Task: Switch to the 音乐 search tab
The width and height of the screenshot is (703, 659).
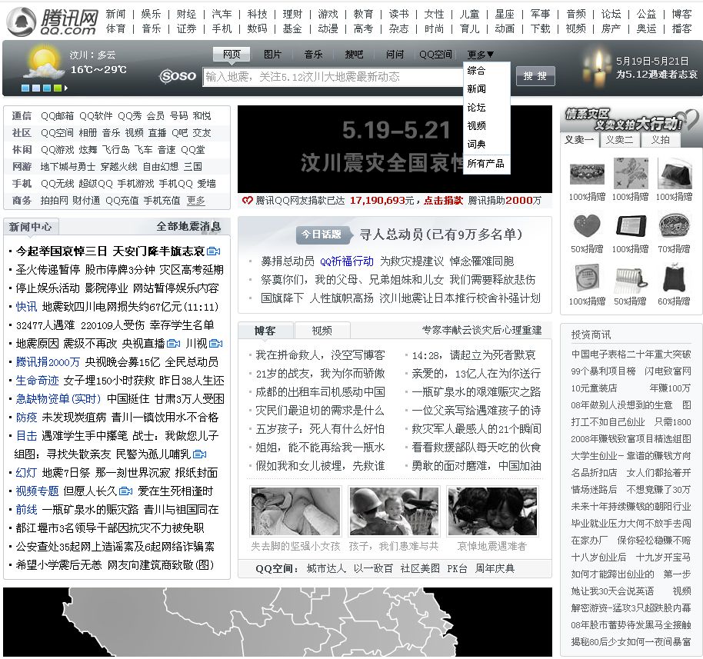Action: (313, 55)
